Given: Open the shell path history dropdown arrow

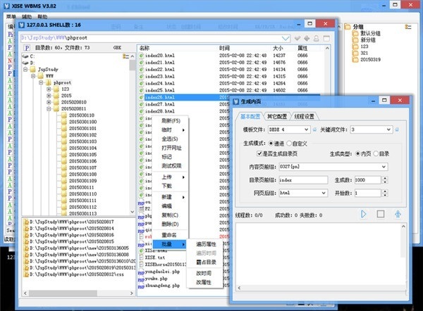Looking at the screenshot, I should pos(286,38).
